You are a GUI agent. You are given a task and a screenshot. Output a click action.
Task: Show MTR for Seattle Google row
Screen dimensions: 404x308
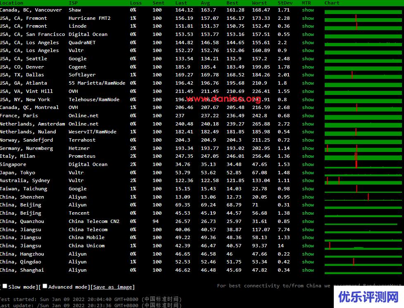click(x=308, y=59)
